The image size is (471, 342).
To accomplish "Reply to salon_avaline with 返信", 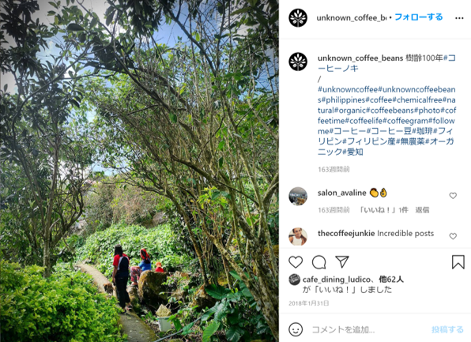I will coord(422,210).
